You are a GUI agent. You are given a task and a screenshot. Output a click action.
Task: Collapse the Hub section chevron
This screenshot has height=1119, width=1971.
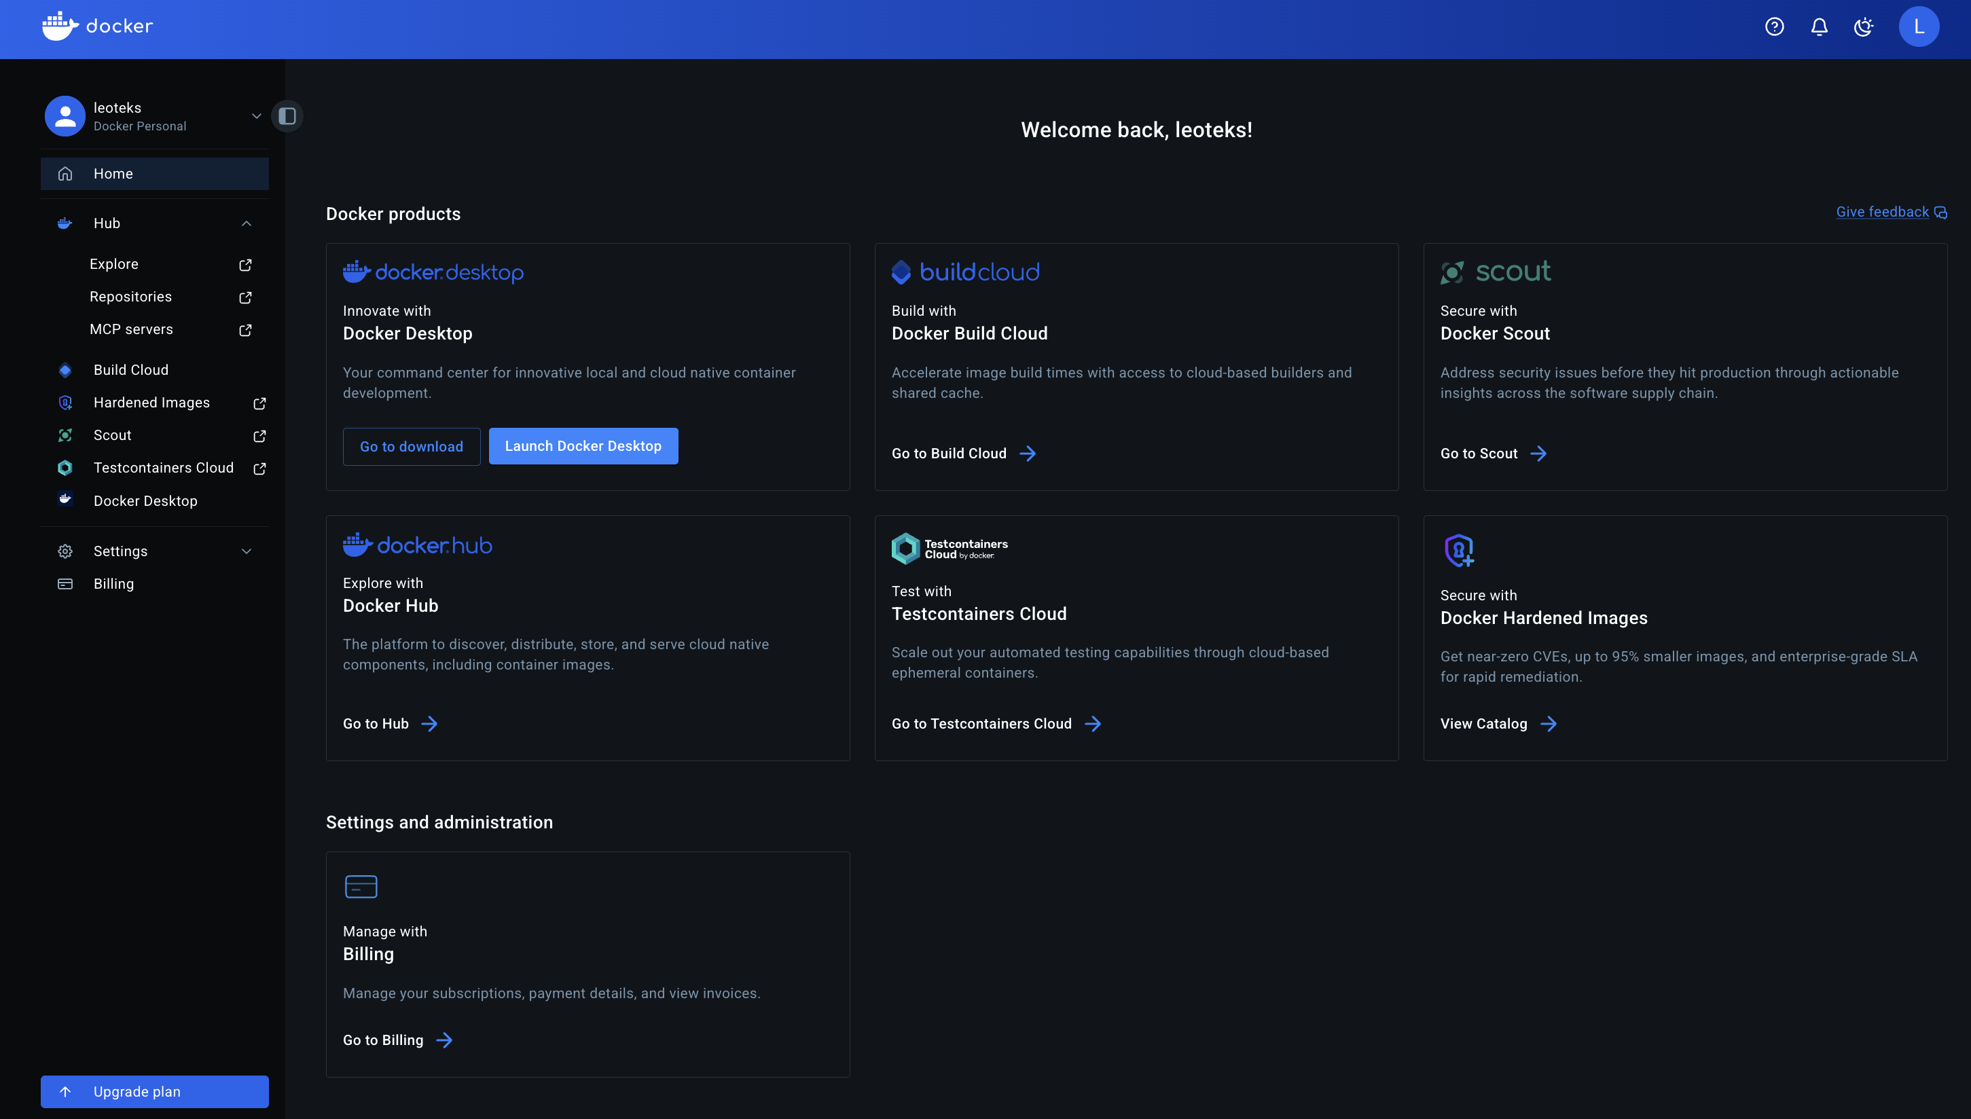[246, 223]
